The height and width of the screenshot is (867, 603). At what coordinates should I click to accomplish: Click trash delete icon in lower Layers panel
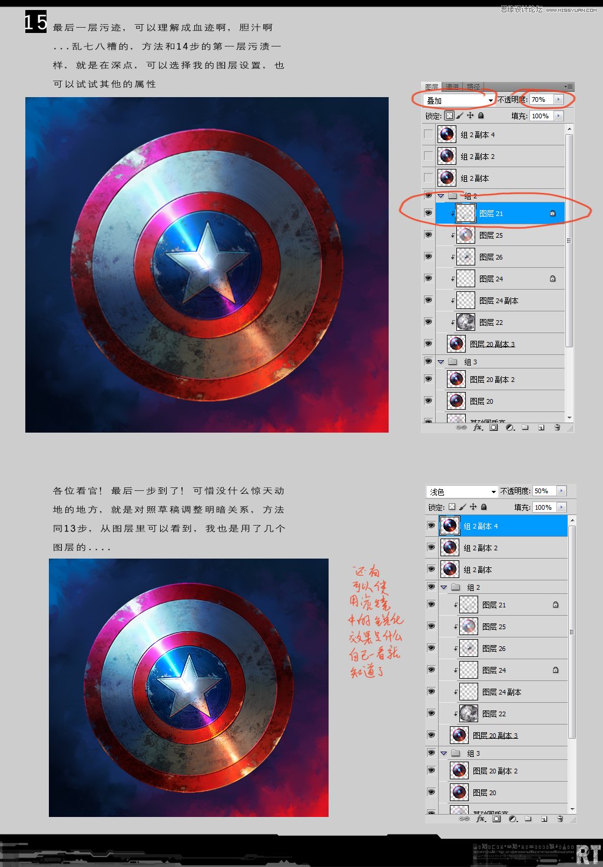pos(560,818)
